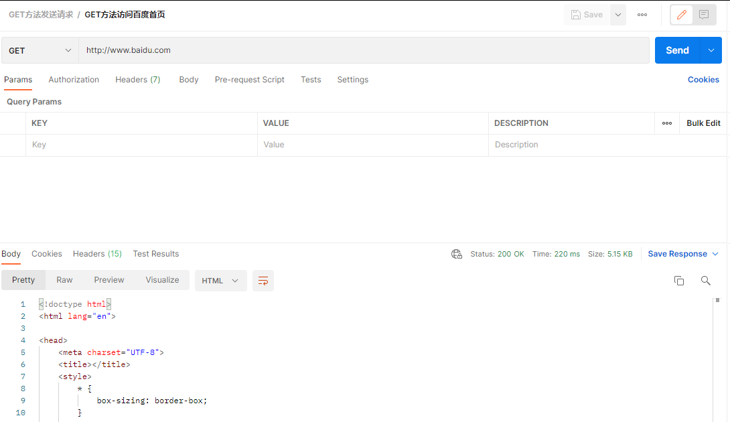
Task: Open the Send button dropdown arrow
Action: 711,50
